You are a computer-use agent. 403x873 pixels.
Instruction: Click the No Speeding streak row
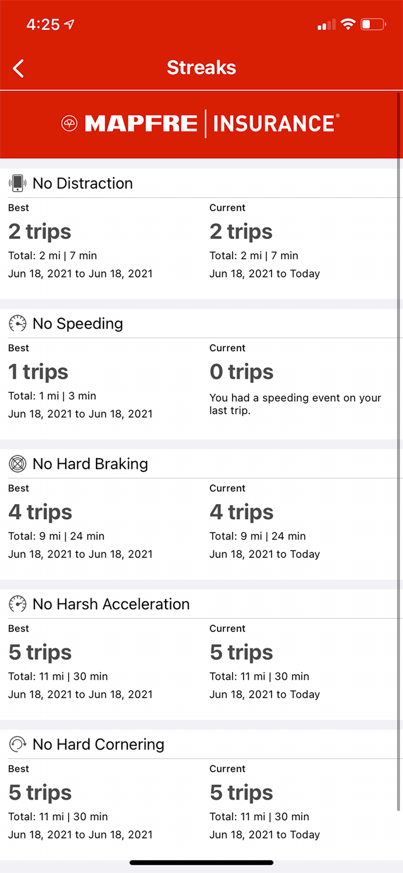pos(201,367)
